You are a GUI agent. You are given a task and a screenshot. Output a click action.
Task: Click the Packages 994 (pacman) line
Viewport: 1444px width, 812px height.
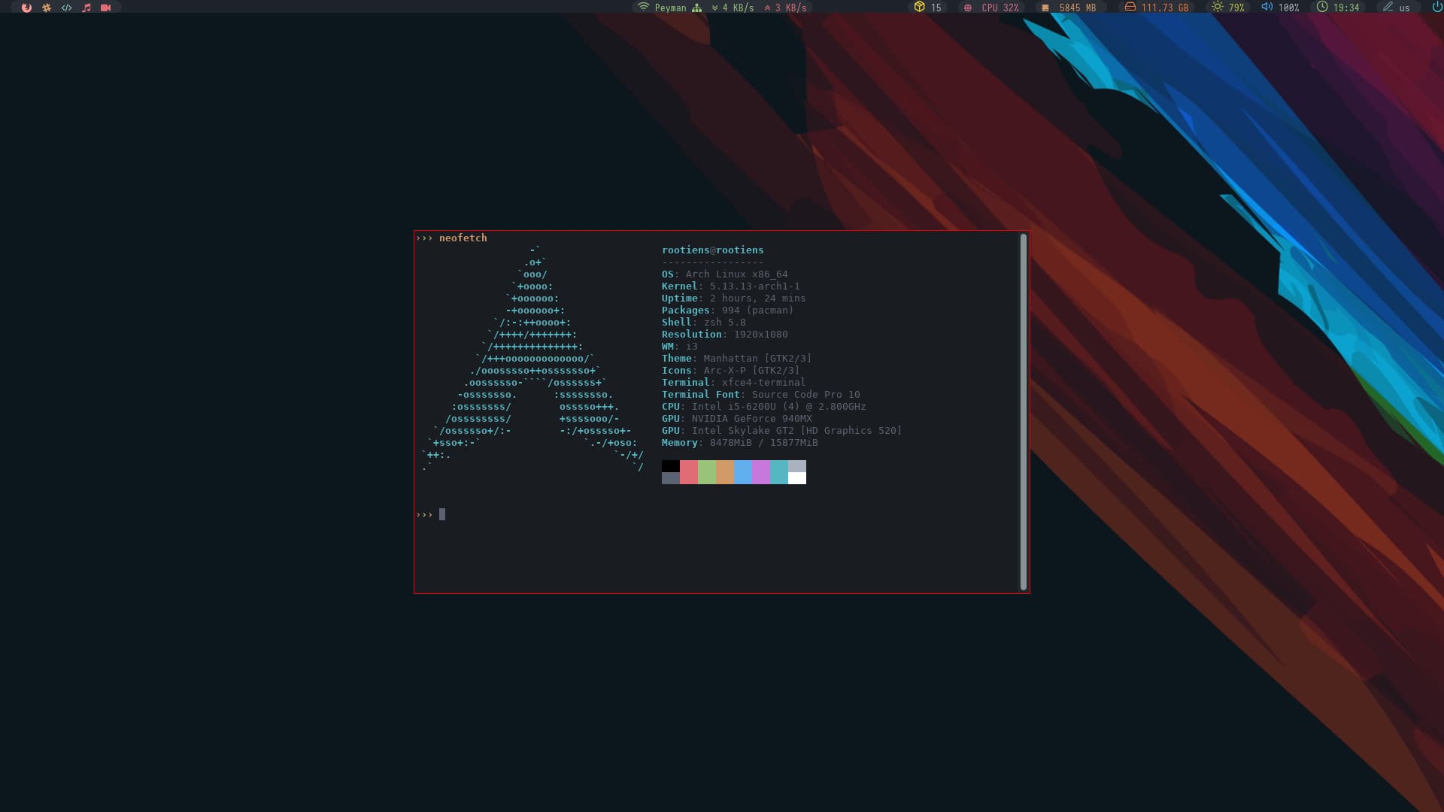tap(728, 311)
